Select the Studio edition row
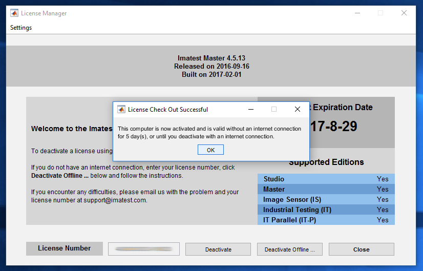This screenshot has height=271, width=423. coord(326,179)
